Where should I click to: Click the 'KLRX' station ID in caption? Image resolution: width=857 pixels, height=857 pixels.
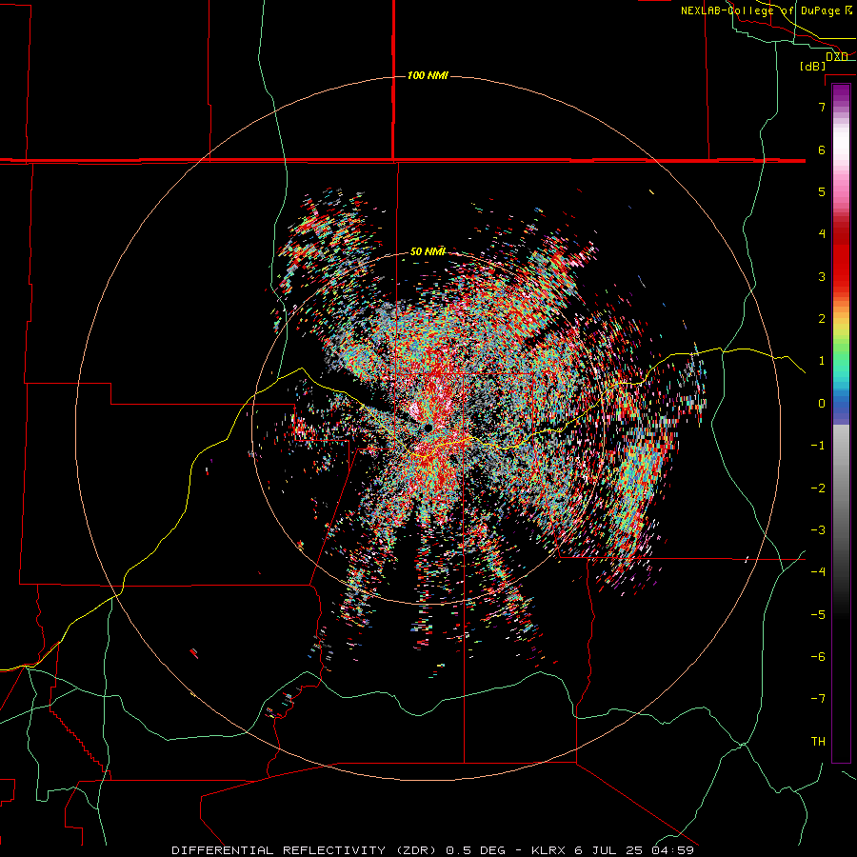[x=549, y=850]
